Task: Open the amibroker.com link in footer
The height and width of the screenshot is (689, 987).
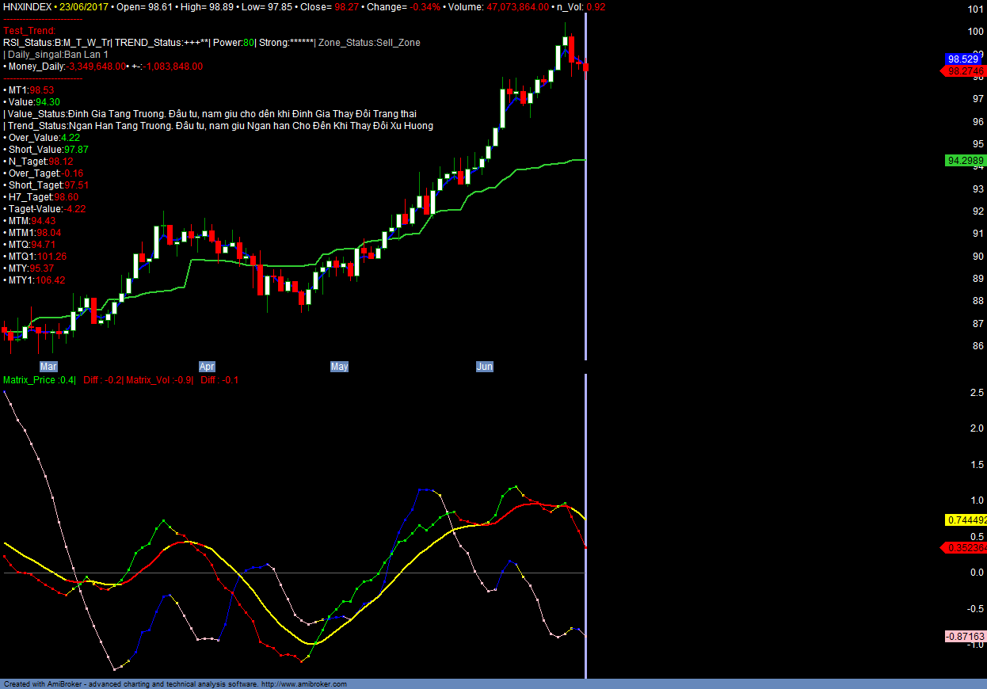Action: (303, 683)
